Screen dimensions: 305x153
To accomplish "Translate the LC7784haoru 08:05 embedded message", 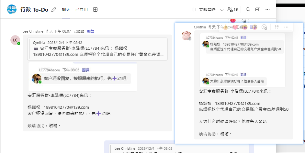I will pyautogui.click(x=86, y=70).
